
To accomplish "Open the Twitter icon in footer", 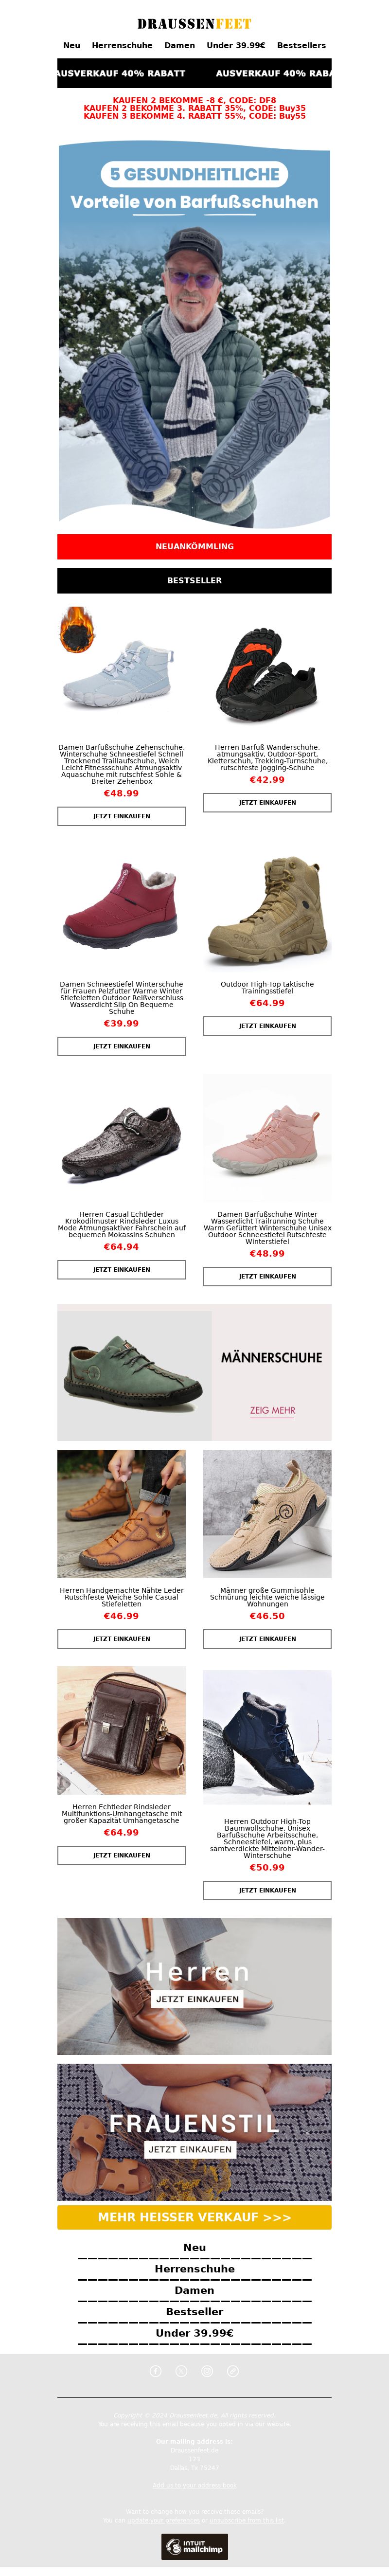I will pyautogui.click(x=181, y=2371).
